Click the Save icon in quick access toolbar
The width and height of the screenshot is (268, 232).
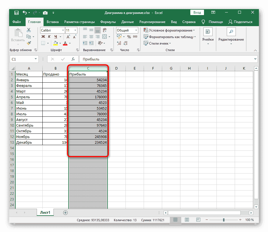click(17, 12)
